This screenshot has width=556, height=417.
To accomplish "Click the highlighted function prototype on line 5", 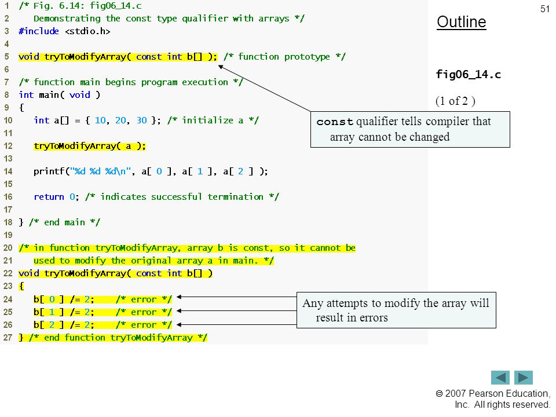I will point(118,57).
